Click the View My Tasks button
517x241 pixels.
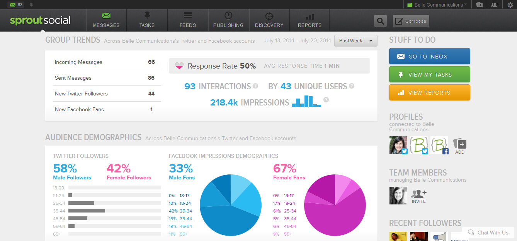[429, 75]
